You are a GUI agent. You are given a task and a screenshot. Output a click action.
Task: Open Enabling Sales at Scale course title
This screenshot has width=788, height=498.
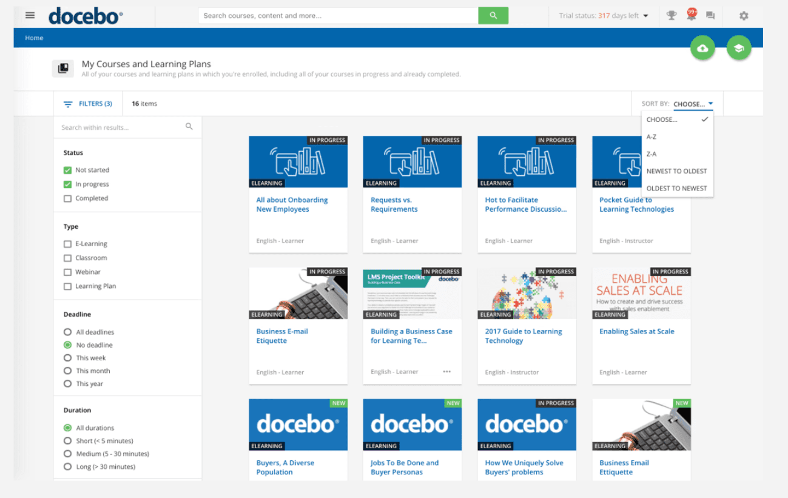(x=637, y=332)
